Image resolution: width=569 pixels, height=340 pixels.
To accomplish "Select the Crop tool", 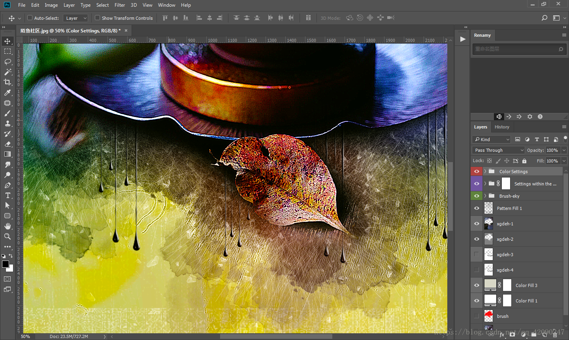I will pos(8,82).
